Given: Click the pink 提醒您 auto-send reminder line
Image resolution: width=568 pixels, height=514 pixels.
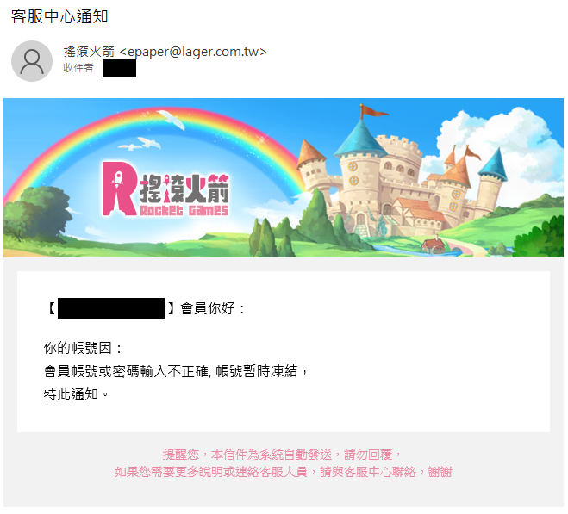Looking at the screenshot, I should pos(282,454).
